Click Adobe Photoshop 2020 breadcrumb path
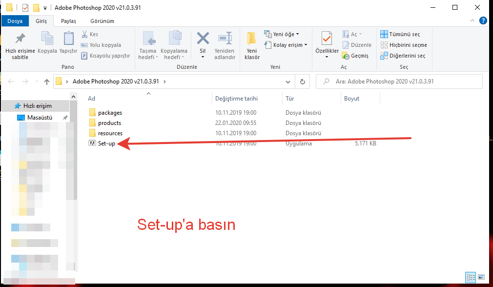The width and height of the screenshot is (493, 287). (116, 82)
